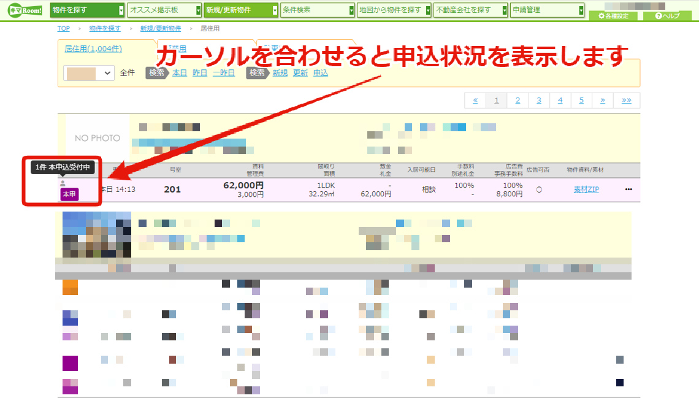Go to the last page with »» arrow
Screen dimensions: 699x398
[x=626, y=101]
